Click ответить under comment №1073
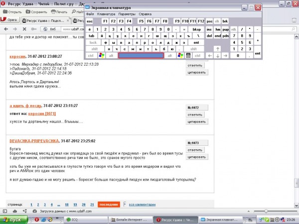This screenshot has height=224, width=299. point(195,150)
